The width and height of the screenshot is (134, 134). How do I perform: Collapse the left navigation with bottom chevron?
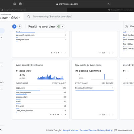[1, 130]
